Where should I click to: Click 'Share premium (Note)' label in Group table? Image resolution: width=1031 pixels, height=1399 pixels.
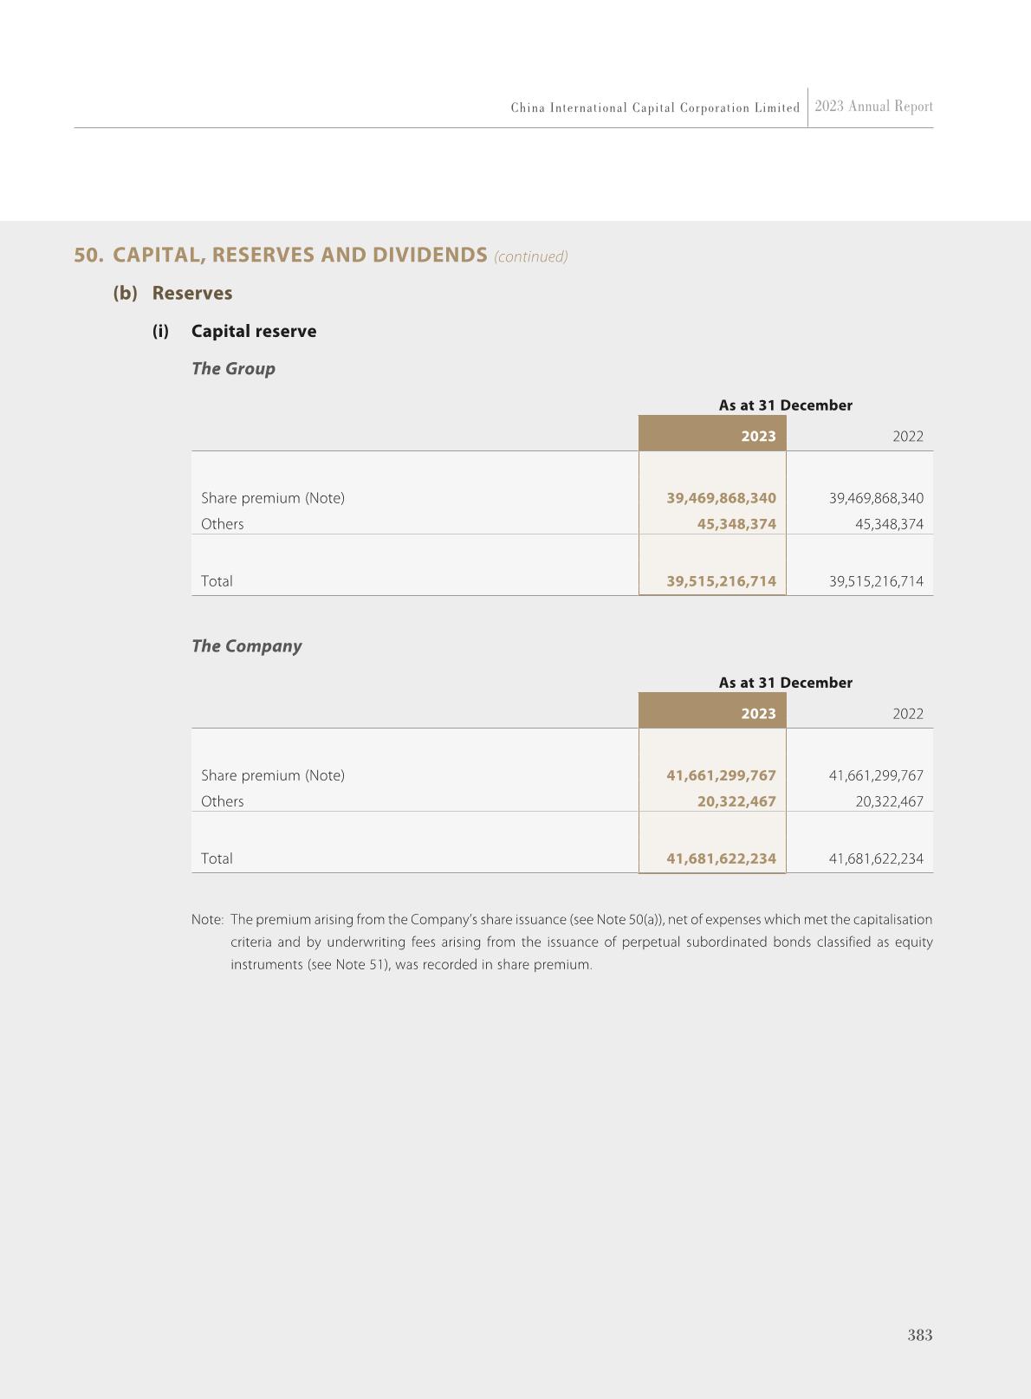[272, 499]
